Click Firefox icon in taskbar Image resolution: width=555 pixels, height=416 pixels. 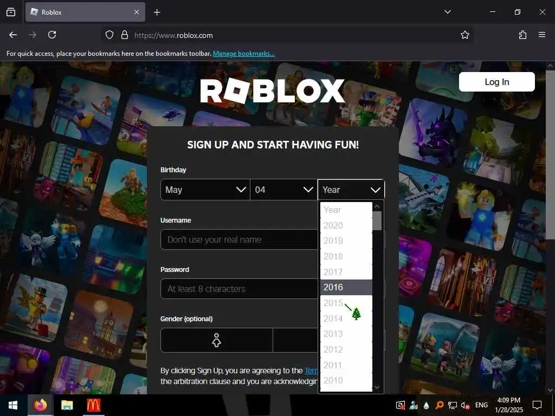(x=40, y=405)
